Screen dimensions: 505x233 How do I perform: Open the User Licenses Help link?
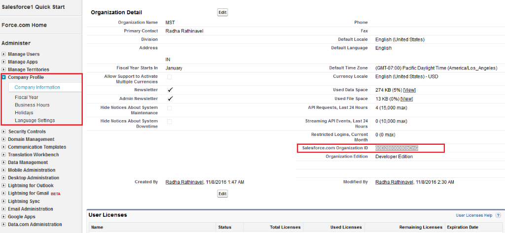(474, 215)
